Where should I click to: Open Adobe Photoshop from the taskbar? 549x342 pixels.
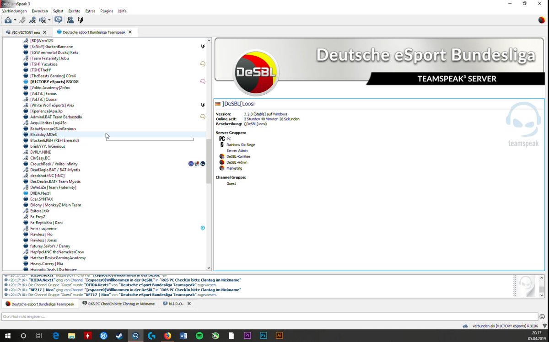click(x=263, y=336)
